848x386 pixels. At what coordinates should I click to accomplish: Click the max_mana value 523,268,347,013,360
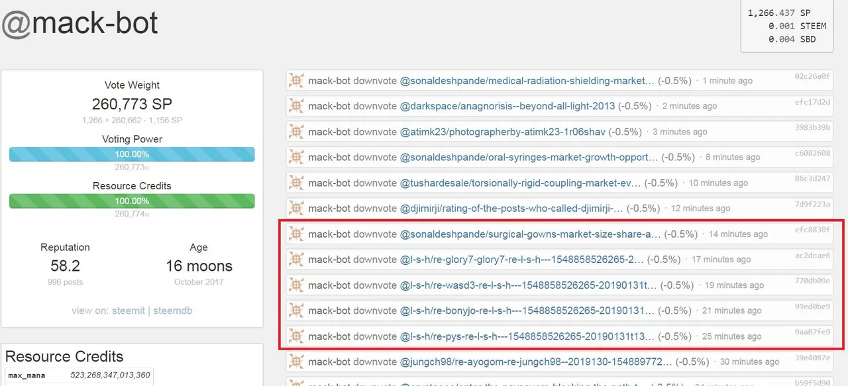(x=110, y=376)
